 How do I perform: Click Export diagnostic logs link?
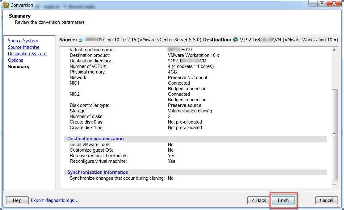point(55,200)
